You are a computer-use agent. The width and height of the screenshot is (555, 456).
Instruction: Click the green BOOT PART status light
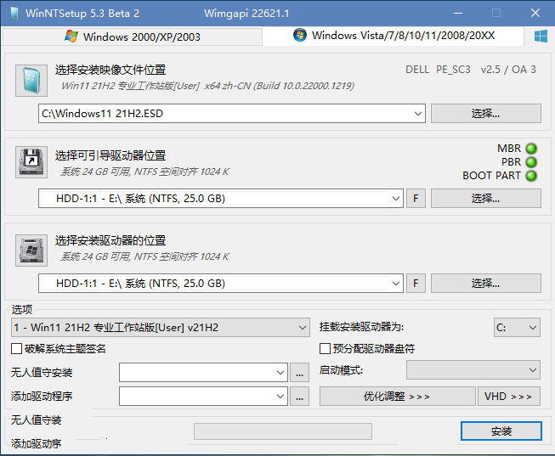click(531, 176)
